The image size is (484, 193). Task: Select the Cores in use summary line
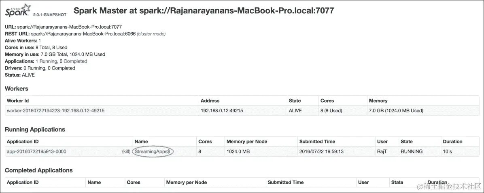coord(36,47)
